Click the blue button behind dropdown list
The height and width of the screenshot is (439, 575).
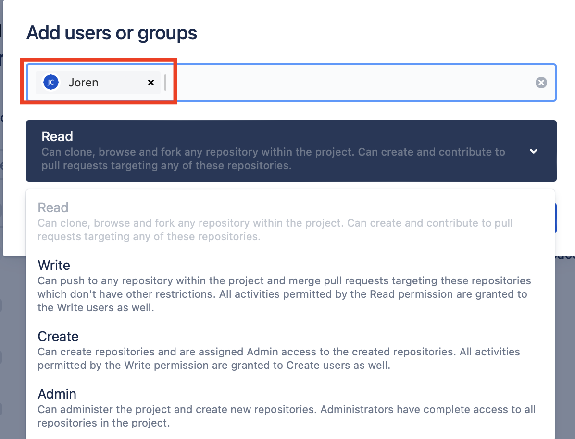(556, 218)
